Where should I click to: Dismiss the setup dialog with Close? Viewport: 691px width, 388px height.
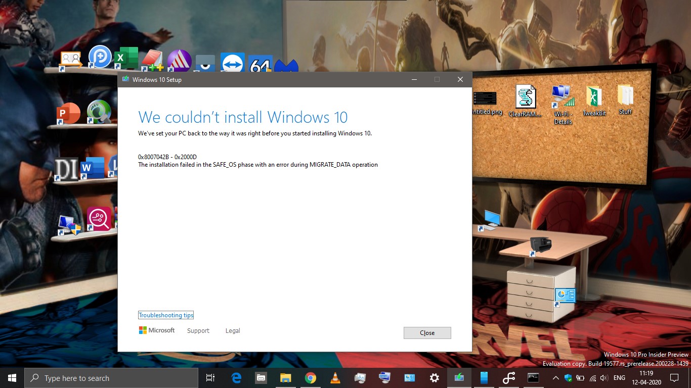(x=427, y=332)
